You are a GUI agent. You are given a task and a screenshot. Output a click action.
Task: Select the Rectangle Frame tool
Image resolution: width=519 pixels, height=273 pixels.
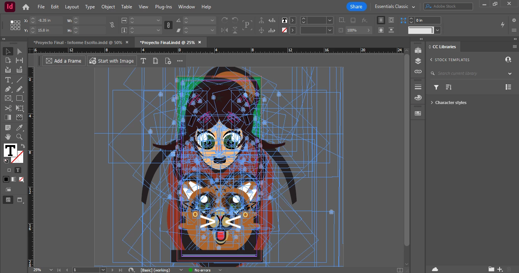(8, 98)
